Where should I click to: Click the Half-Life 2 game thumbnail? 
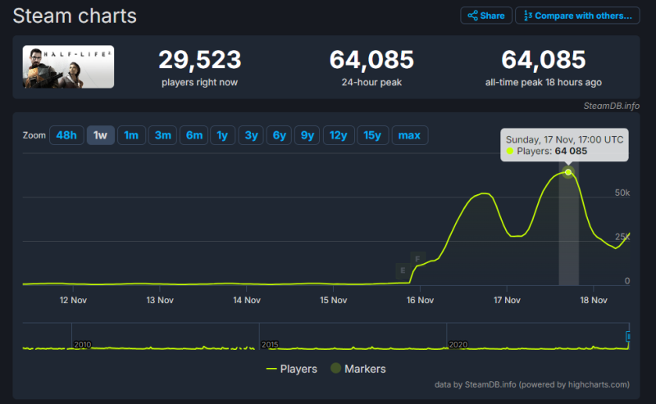pyautogui.click(x=68, y=66)
